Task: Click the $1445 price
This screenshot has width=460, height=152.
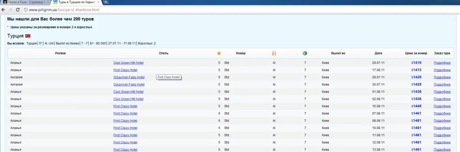Action: [416, 106]
